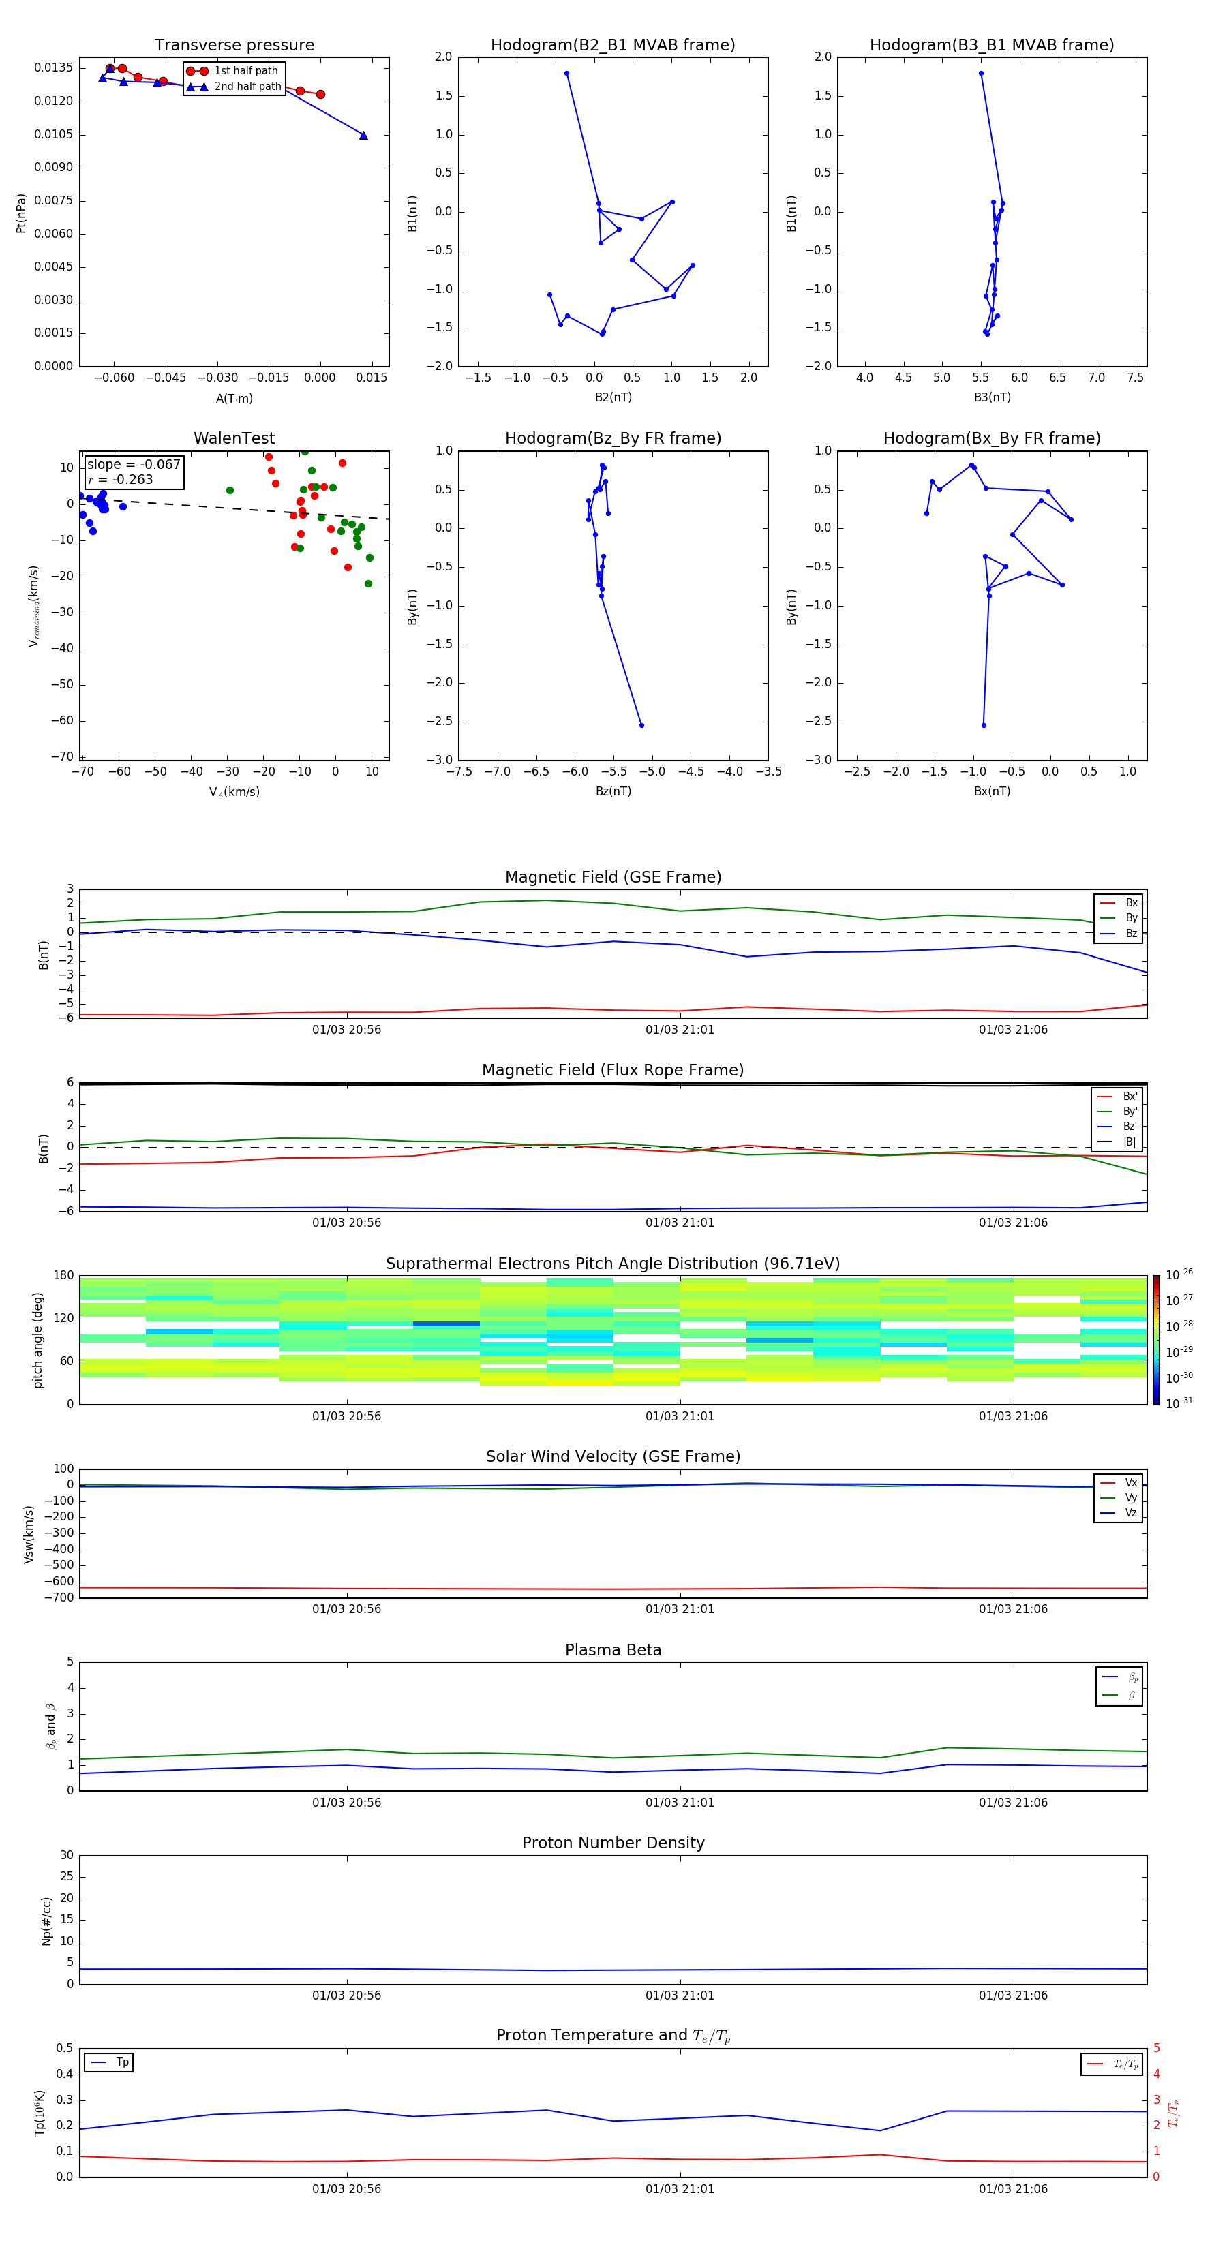The image size is (1227, 2249).
Task: Click the 'Tp(10^6K)' y-axis label
Action: click(40, 2113)
